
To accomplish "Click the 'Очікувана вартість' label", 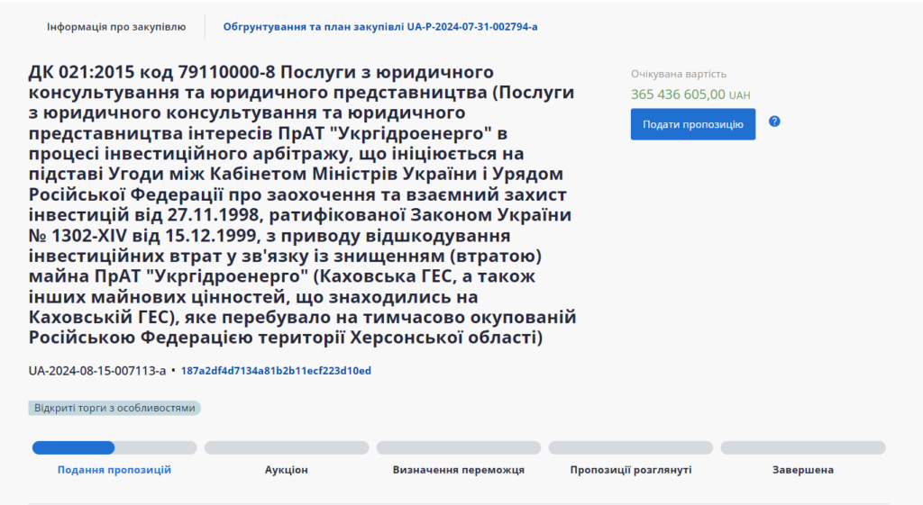I will [x=679, y=74].
